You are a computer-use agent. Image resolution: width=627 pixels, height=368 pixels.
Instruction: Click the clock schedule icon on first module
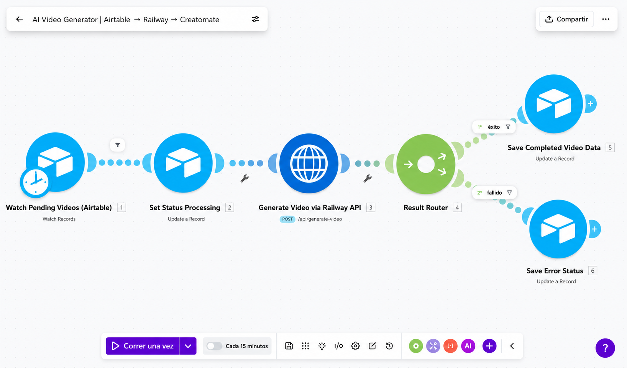(x=35, y=182)
